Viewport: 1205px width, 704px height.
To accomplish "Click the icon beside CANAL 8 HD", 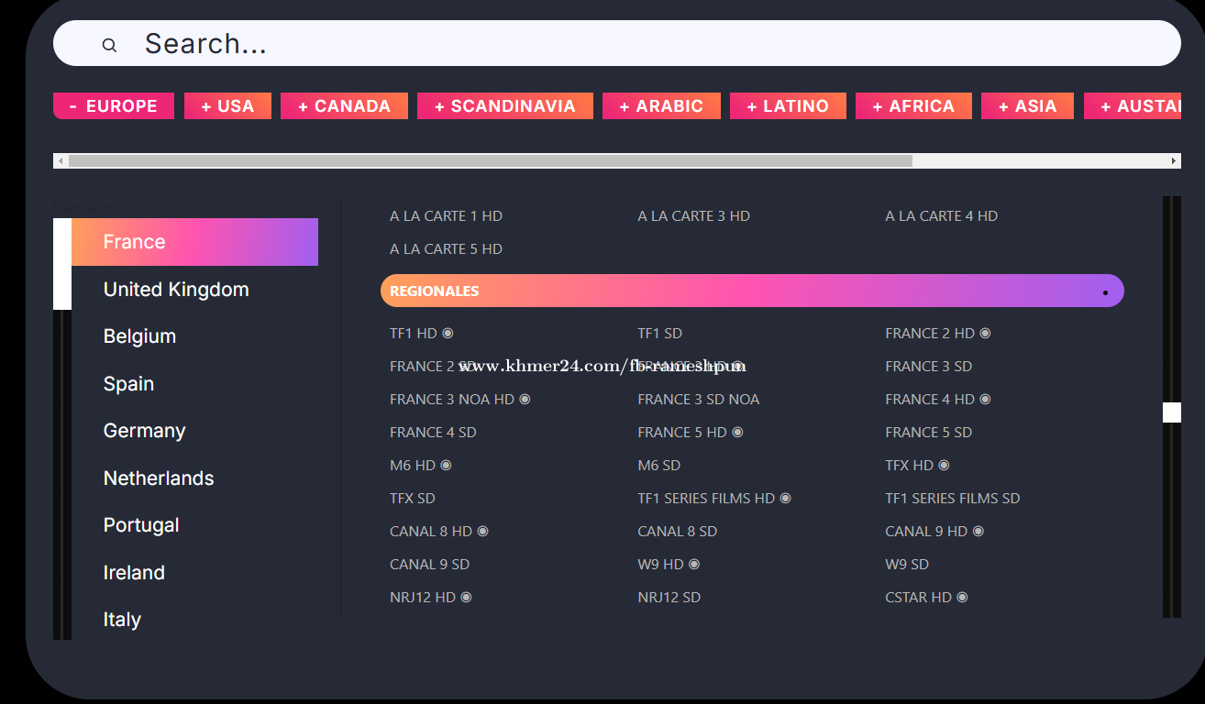I will [x=482, y=532].
